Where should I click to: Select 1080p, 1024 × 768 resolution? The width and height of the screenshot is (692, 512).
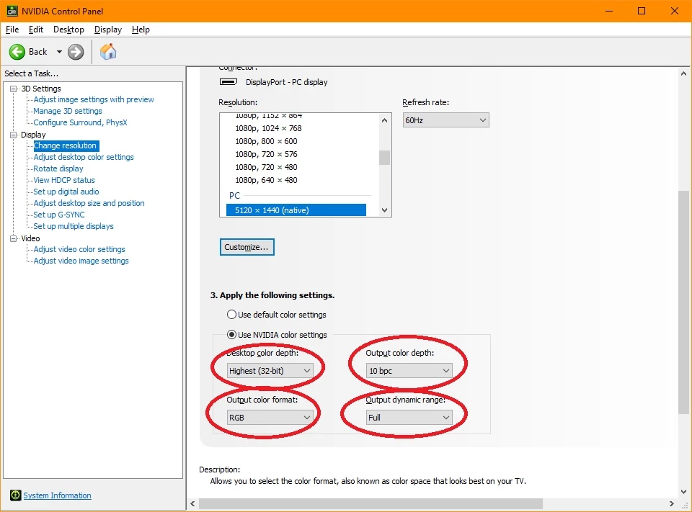pyautogui.click(x=268, y=128)
